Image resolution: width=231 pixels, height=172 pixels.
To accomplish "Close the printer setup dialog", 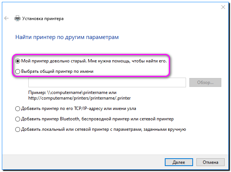I will point(222,7).
